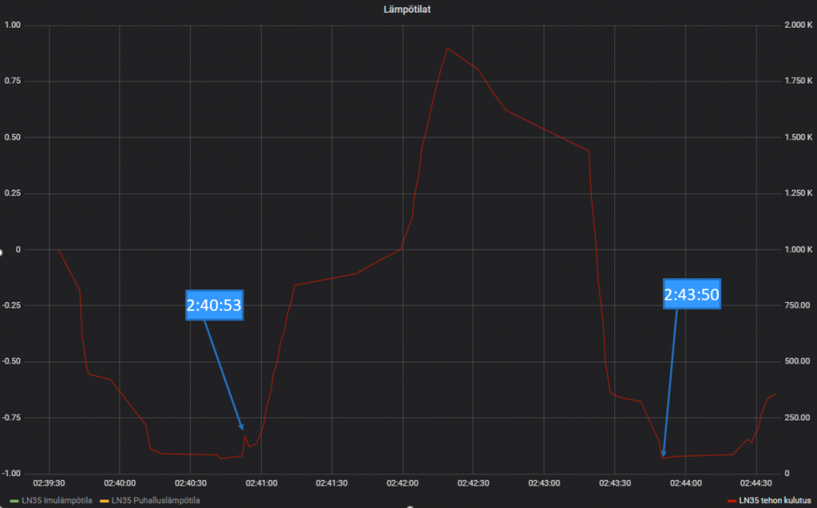Select the 2:40:53 annotation box
Image resolution: width=817 pixels, height=508 pixels.
[214, 305]
